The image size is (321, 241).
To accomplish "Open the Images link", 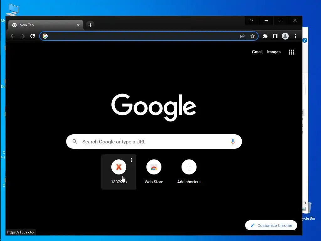I will (x=274, y=52).
